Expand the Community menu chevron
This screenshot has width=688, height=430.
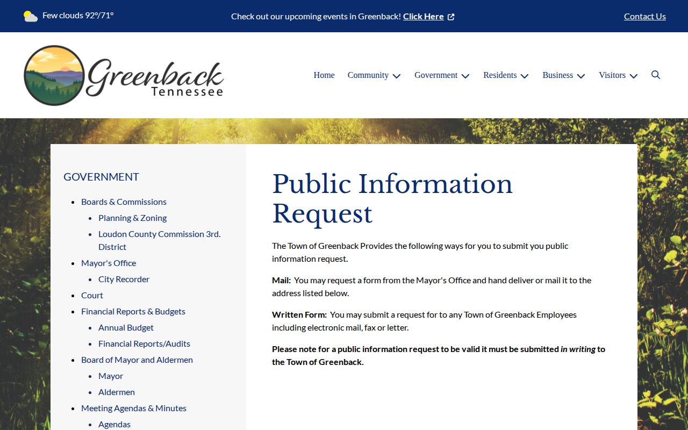397,76
